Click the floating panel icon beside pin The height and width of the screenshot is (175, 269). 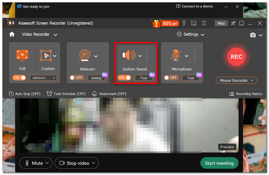point(241,23)
